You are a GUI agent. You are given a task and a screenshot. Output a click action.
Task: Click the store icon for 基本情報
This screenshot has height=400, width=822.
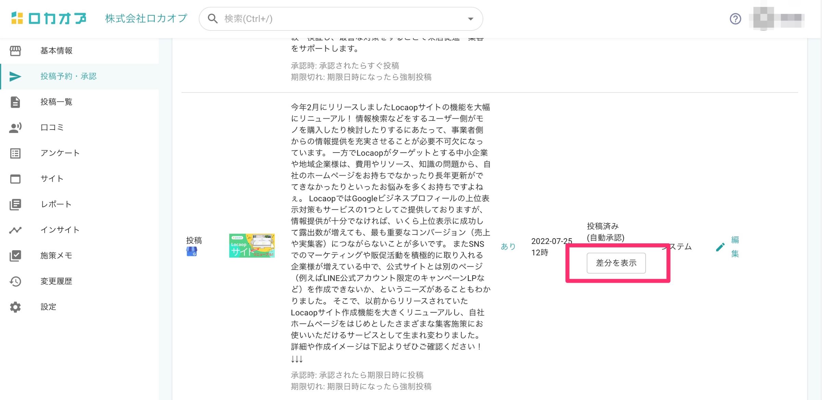[x=15, y=51]
